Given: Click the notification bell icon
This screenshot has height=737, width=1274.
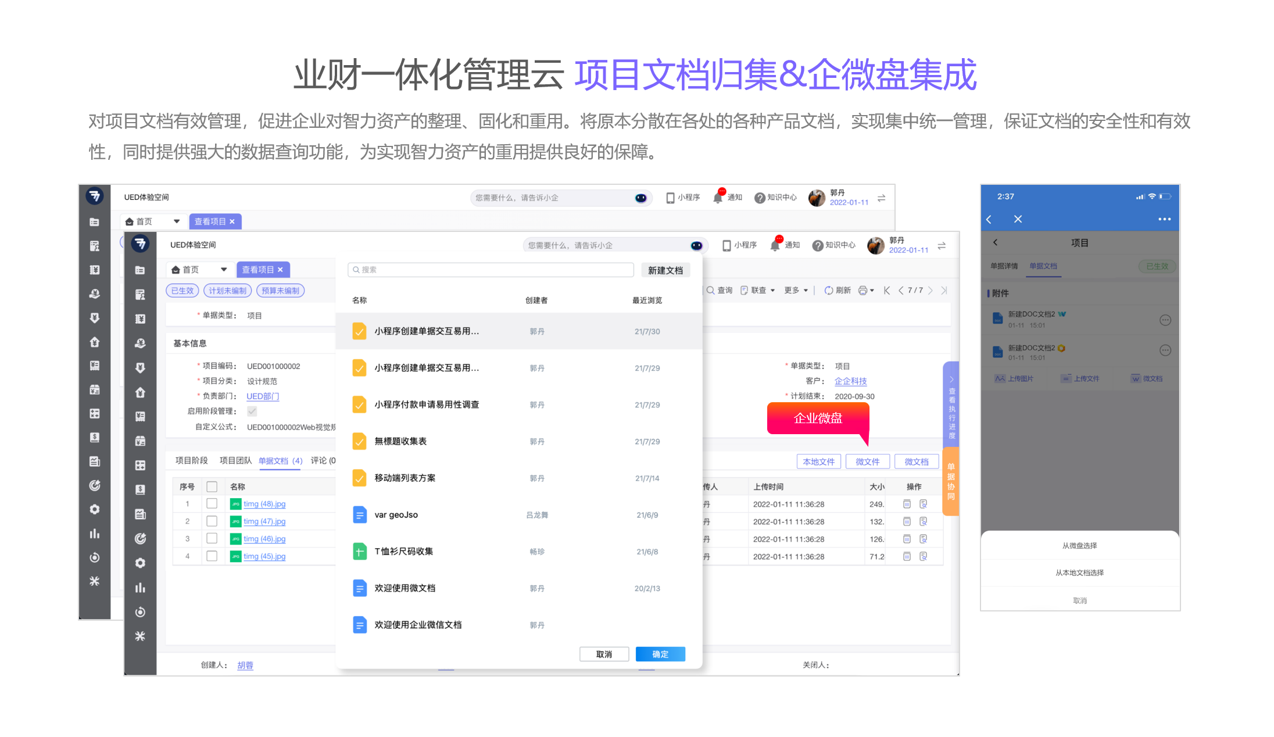Looking at the screenshot, I should [775, 245].
